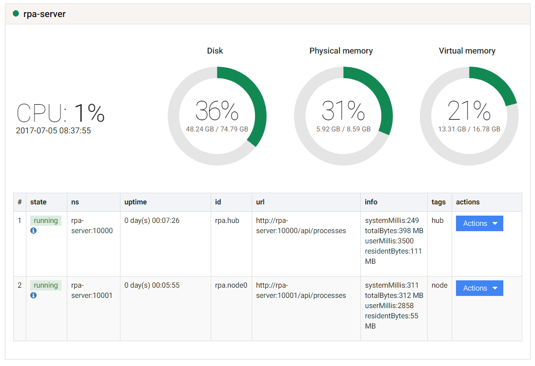Open the Actions dropdown for rpa.hub
Viewport: 535px width, 366px height.
[479, 223]
